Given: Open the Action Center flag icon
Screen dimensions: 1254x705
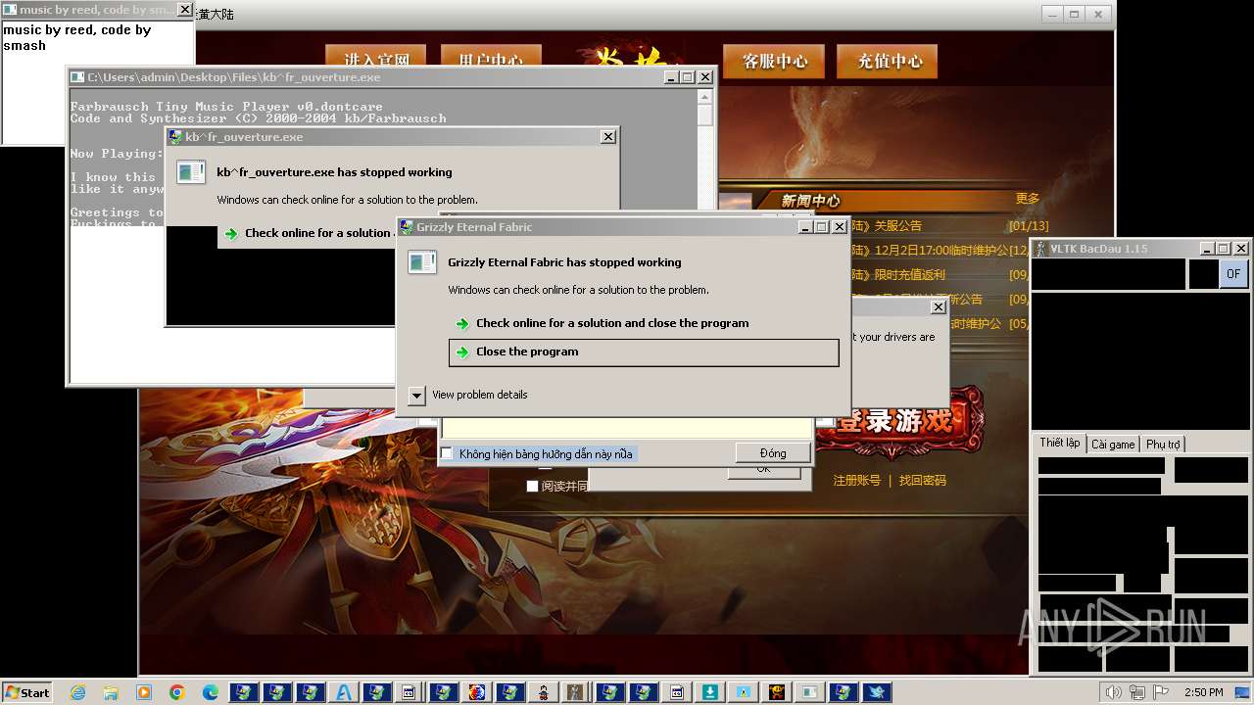Looking at the screenshot, I should click(x=1161, y=692).
